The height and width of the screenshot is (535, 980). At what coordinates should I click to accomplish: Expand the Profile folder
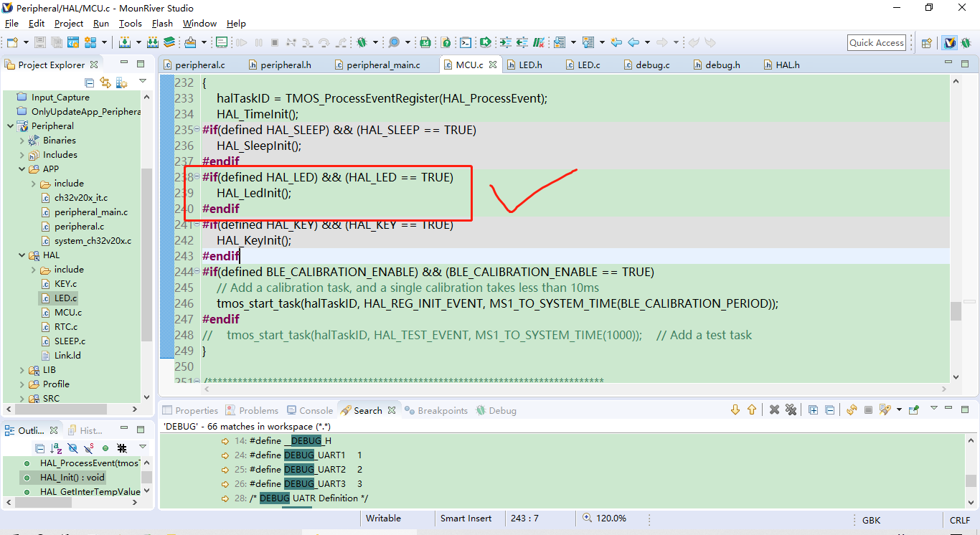[22, 384]
